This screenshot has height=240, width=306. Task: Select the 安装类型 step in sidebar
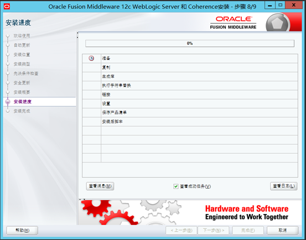pos(22,64)
